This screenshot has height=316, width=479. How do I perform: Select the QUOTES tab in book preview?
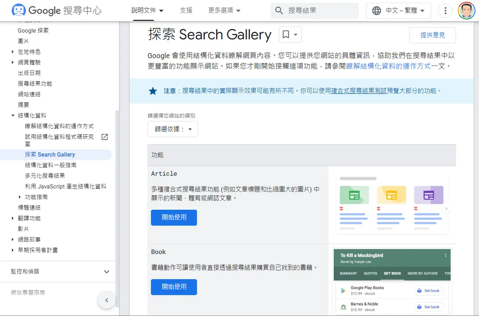click(370, 273)
